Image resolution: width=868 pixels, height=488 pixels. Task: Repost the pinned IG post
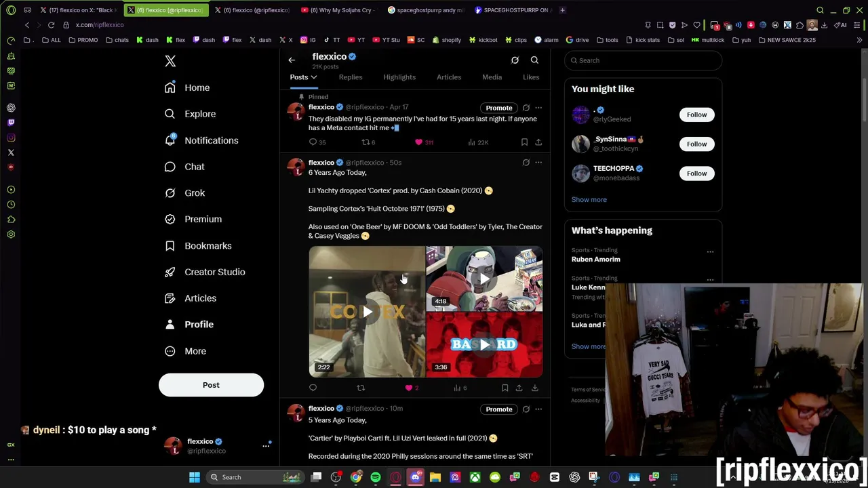(x=366, y=142)
